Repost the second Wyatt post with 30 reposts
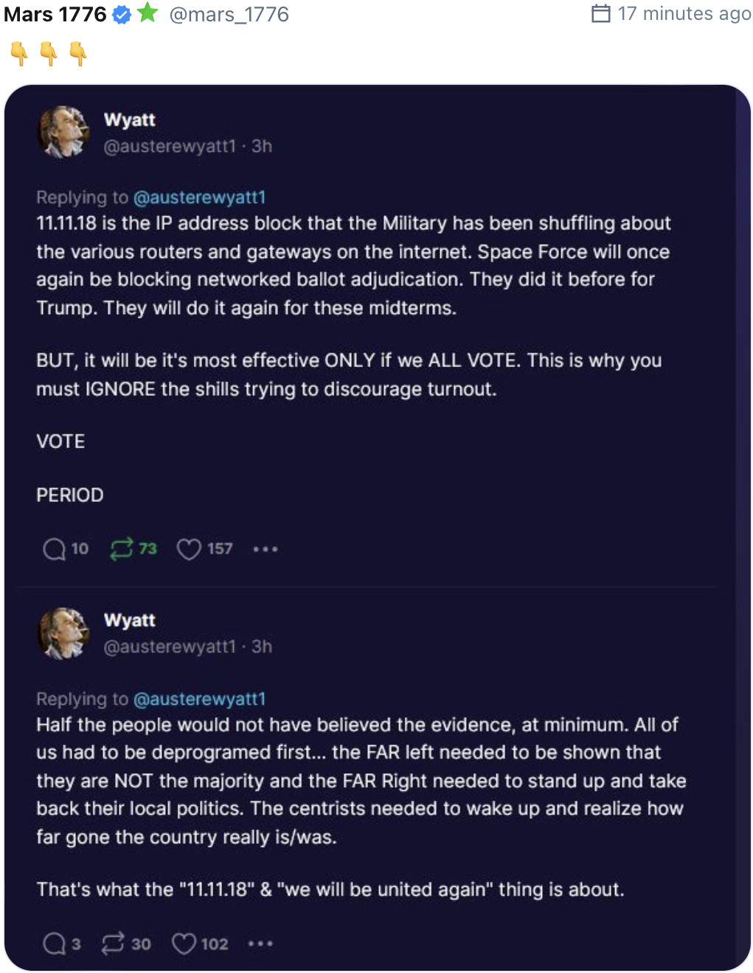 click(x=113, y=944)
